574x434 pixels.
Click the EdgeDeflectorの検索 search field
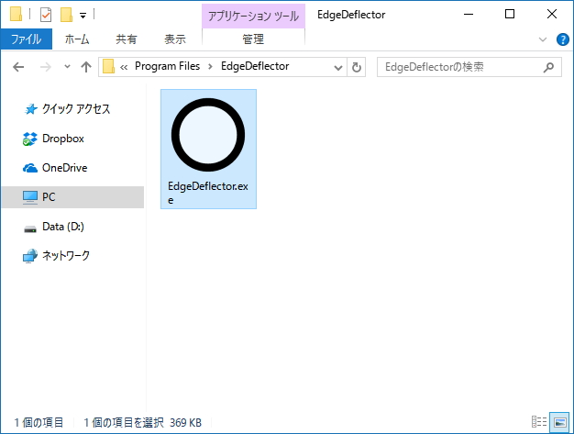tap(469, 67)
